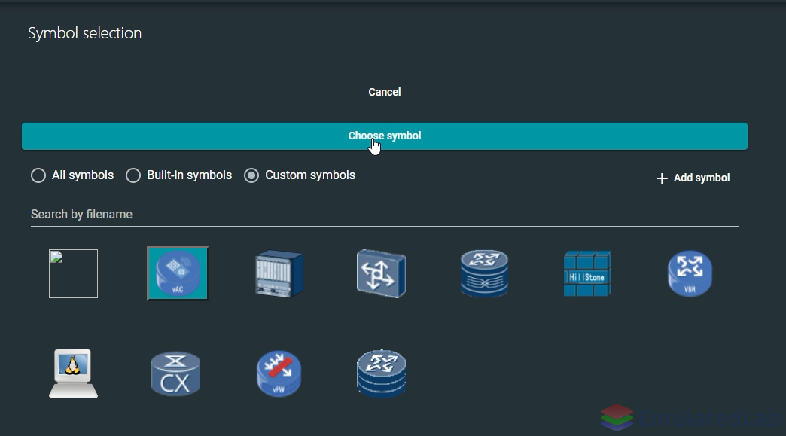Click the Add symbol button
Viewport: 786px width, 436px height.
[693, 178]
